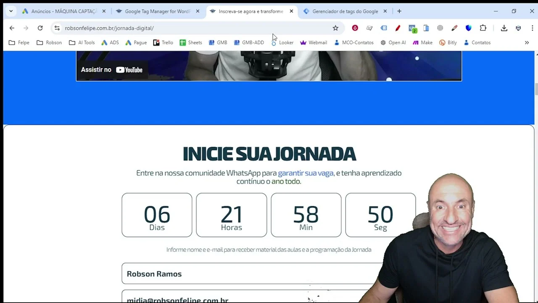Bookmark this page with the star
The image size is (538, 303).
click(335, 28)
